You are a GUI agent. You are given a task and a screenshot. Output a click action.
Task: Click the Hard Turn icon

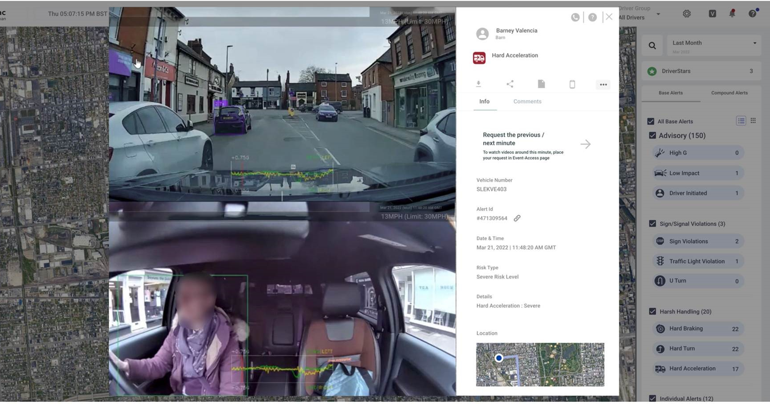pos(660,349)
